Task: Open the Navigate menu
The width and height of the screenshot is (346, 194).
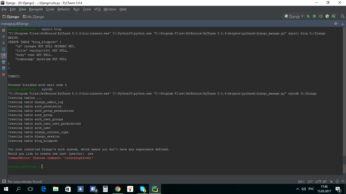Action: click(36, 9)
